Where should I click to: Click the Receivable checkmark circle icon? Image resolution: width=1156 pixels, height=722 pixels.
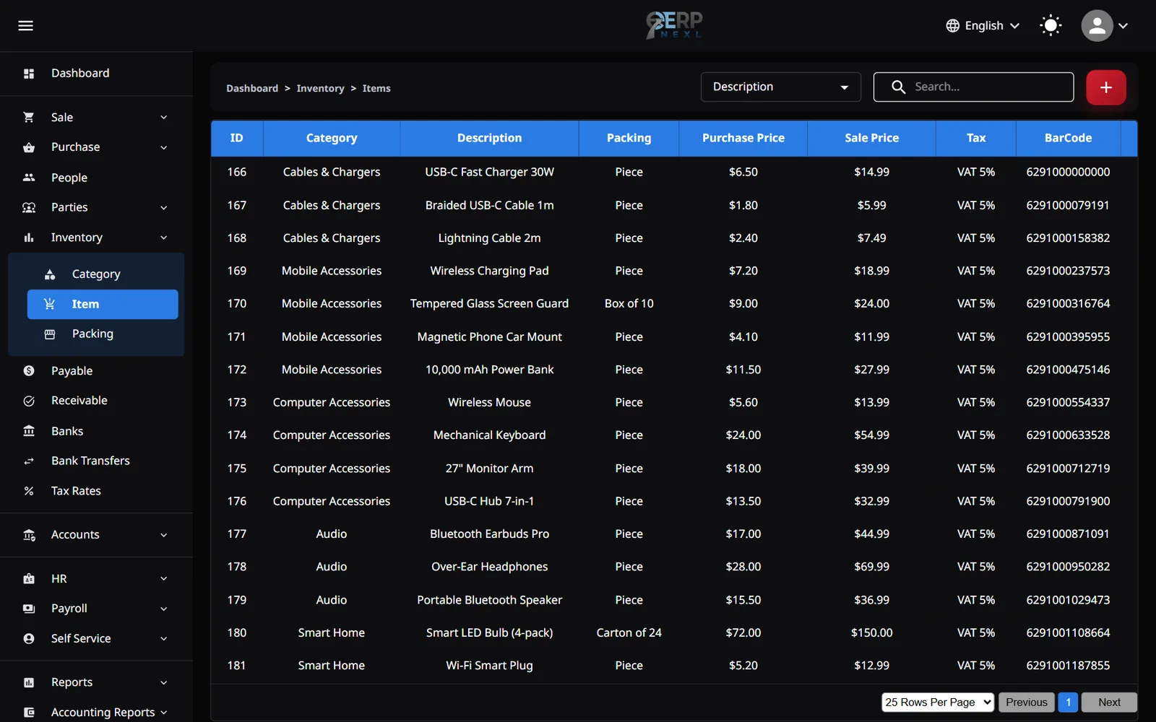29,401
